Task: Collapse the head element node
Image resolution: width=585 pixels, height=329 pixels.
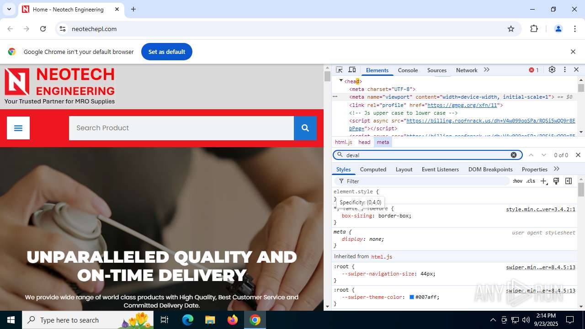Action: click(x=341, y=81)
